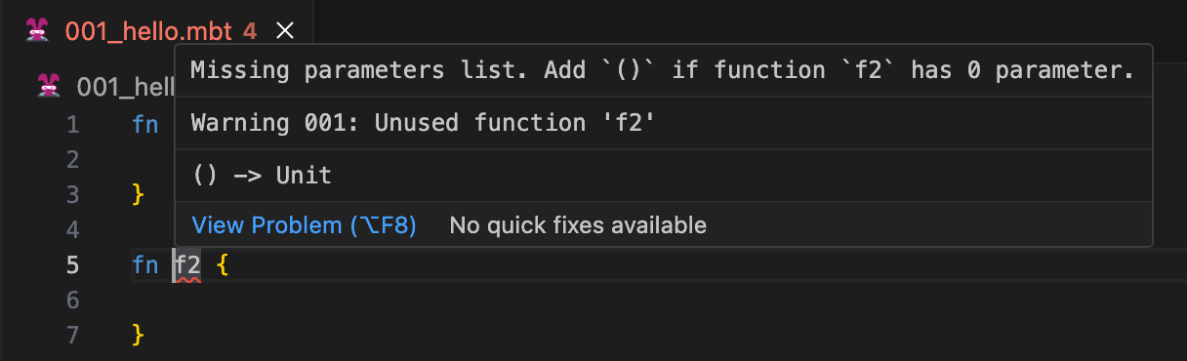Close the 001_hello.mbt tab

[285, 31]
